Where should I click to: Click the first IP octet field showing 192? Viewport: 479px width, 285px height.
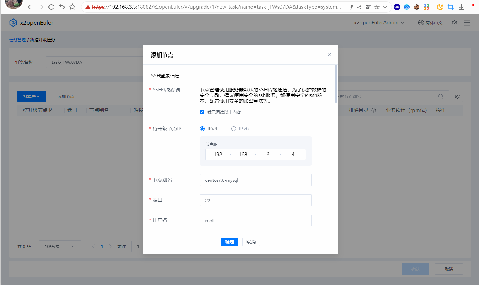click(x=218, y=155)
